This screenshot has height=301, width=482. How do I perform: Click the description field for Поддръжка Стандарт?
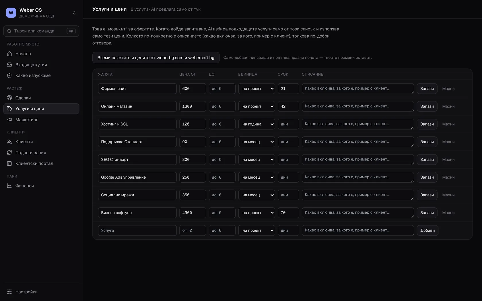tap(358, 142)
